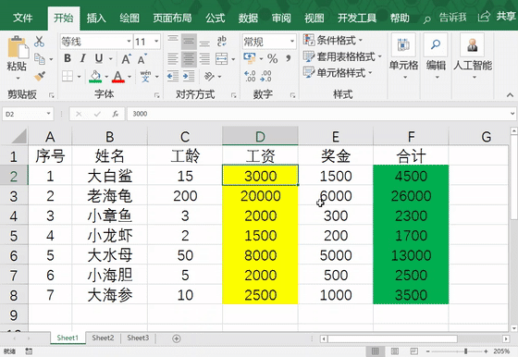Open the font size dropdown
Viewport: 518px width, 357px height.
click(156, 42)
